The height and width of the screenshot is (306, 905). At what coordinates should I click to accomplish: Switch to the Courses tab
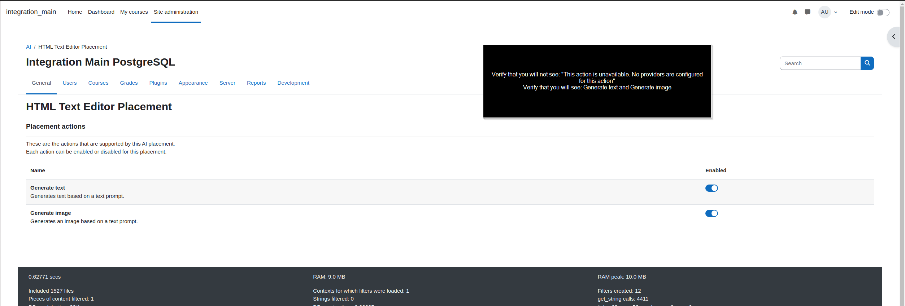coord(98,83)
